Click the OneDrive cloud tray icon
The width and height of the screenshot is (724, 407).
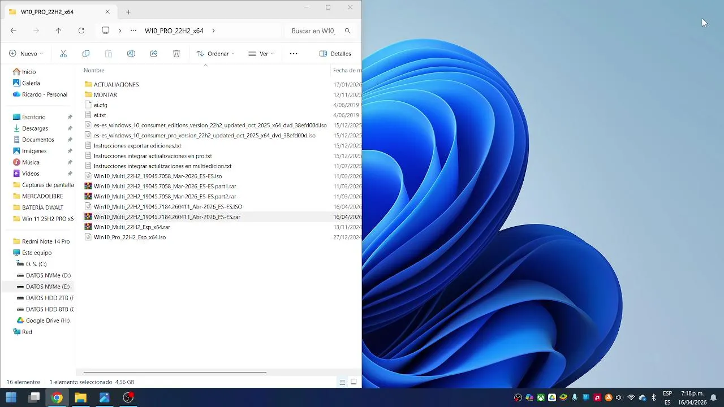[x=643, y=397]
